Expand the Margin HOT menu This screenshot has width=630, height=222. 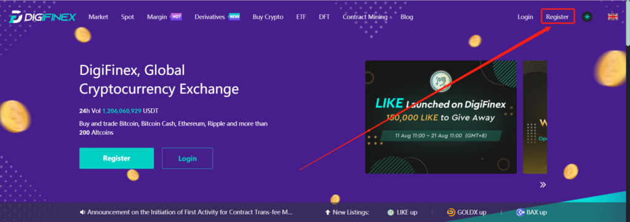pyautogui.click(x=164, y=17)
